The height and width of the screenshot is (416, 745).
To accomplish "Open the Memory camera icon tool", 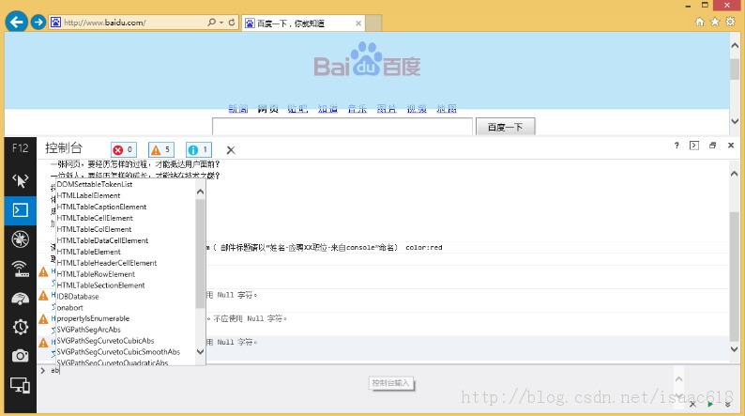I will [20, 356].
